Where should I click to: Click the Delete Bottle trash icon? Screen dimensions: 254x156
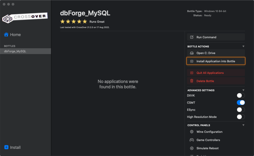(x=192, y=81)
